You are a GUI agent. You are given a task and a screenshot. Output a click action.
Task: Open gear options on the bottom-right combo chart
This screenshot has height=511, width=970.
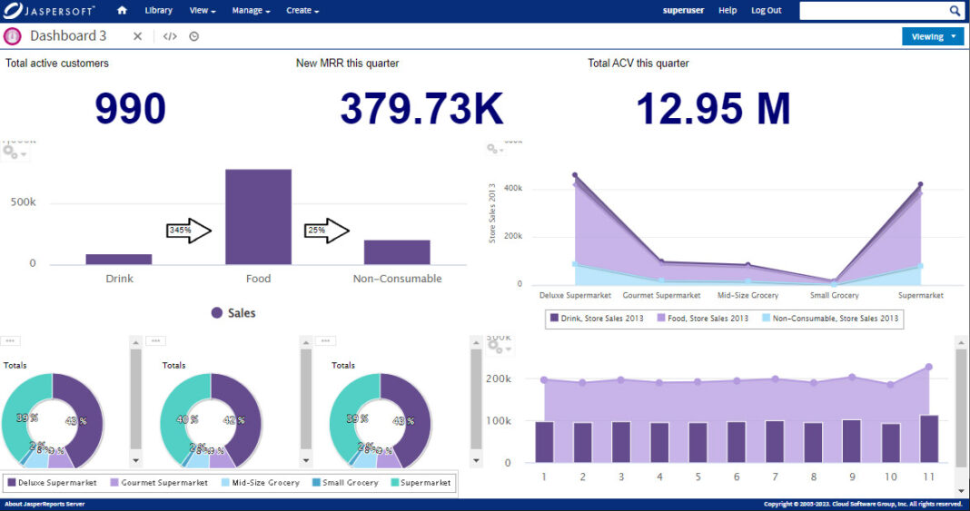click(497, 346)
